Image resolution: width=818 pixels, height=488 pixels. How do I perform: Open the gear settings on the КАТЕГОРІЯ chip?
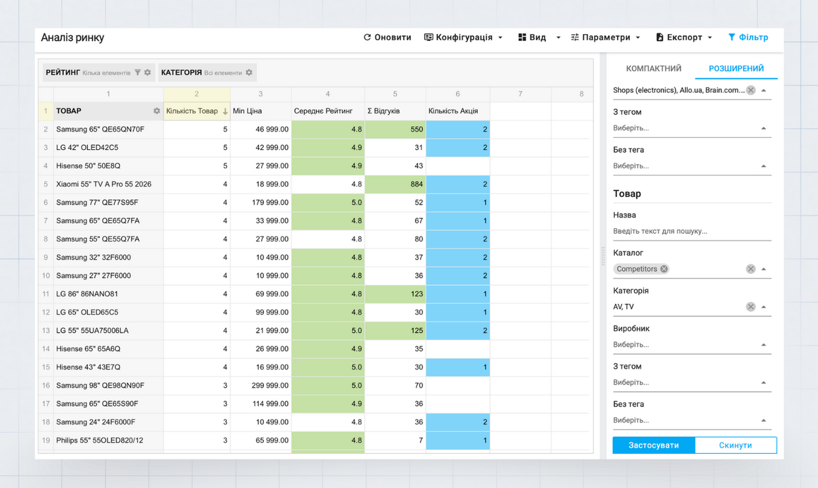coord(249,73)
